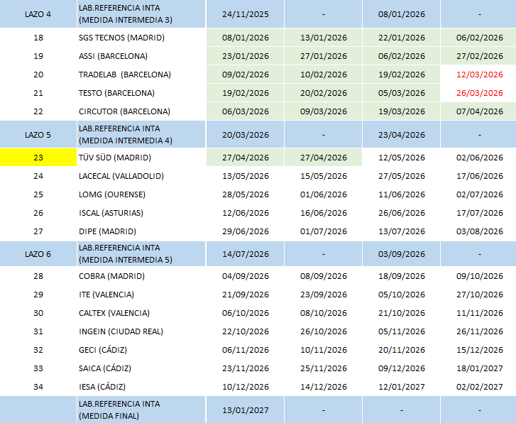This screenshot has width=516, height=423.
Task: Click date 03/09/2026 in LAZO 6 row
Action: pyautogui.click(x=402, y=254)
